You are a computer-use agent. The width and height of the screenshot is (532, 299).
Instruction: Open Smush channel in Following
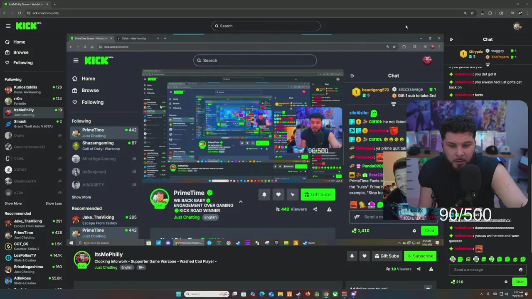[x=33, y=124]
